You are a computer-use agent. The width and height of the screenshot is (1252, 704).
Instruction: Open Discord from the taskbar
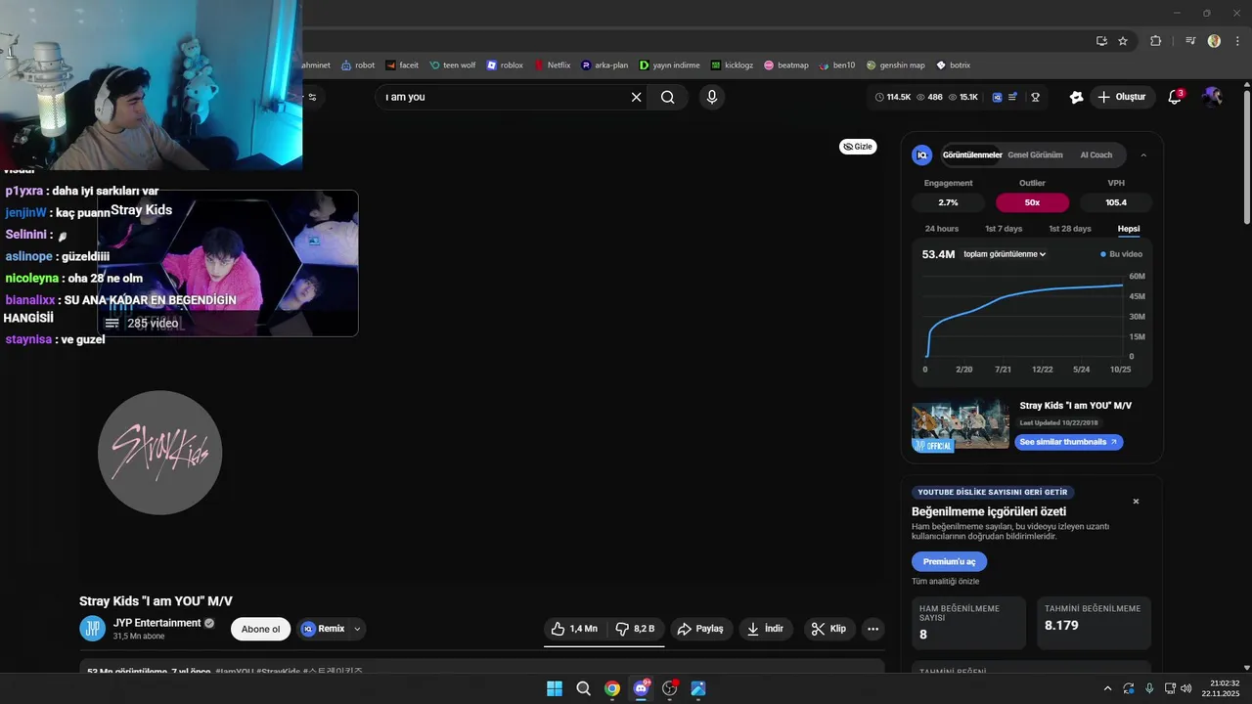[x=641, y=688]
